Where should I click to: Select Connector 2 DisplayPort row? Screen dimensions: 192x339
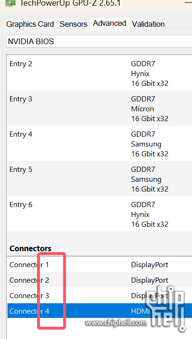pos(100,280)
